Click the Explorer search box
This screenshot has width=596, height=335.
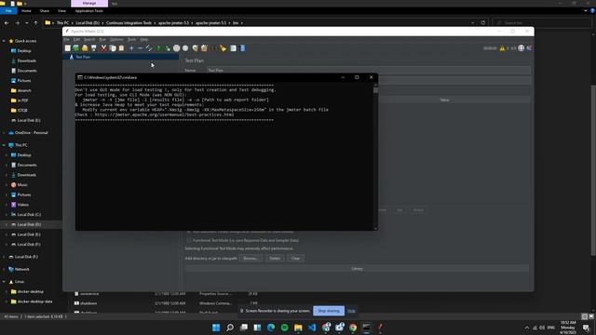(542, 22)
